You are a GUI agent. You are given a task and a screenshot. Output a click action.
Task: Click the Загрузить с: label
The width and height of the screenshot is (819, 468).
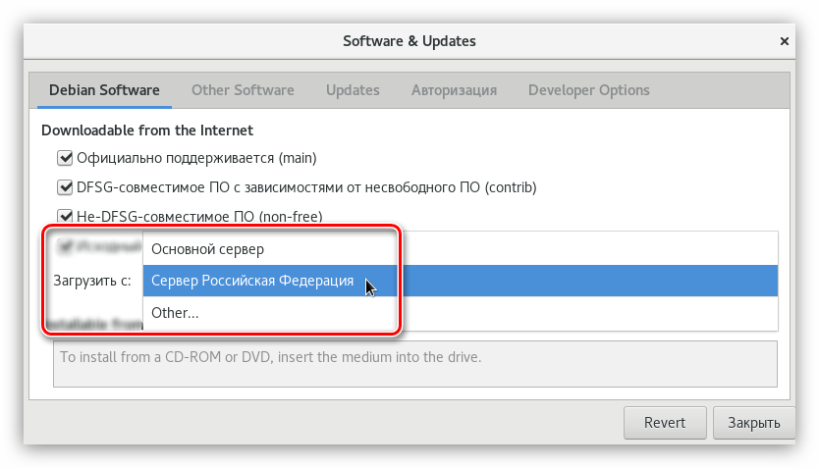click(92, 281)
